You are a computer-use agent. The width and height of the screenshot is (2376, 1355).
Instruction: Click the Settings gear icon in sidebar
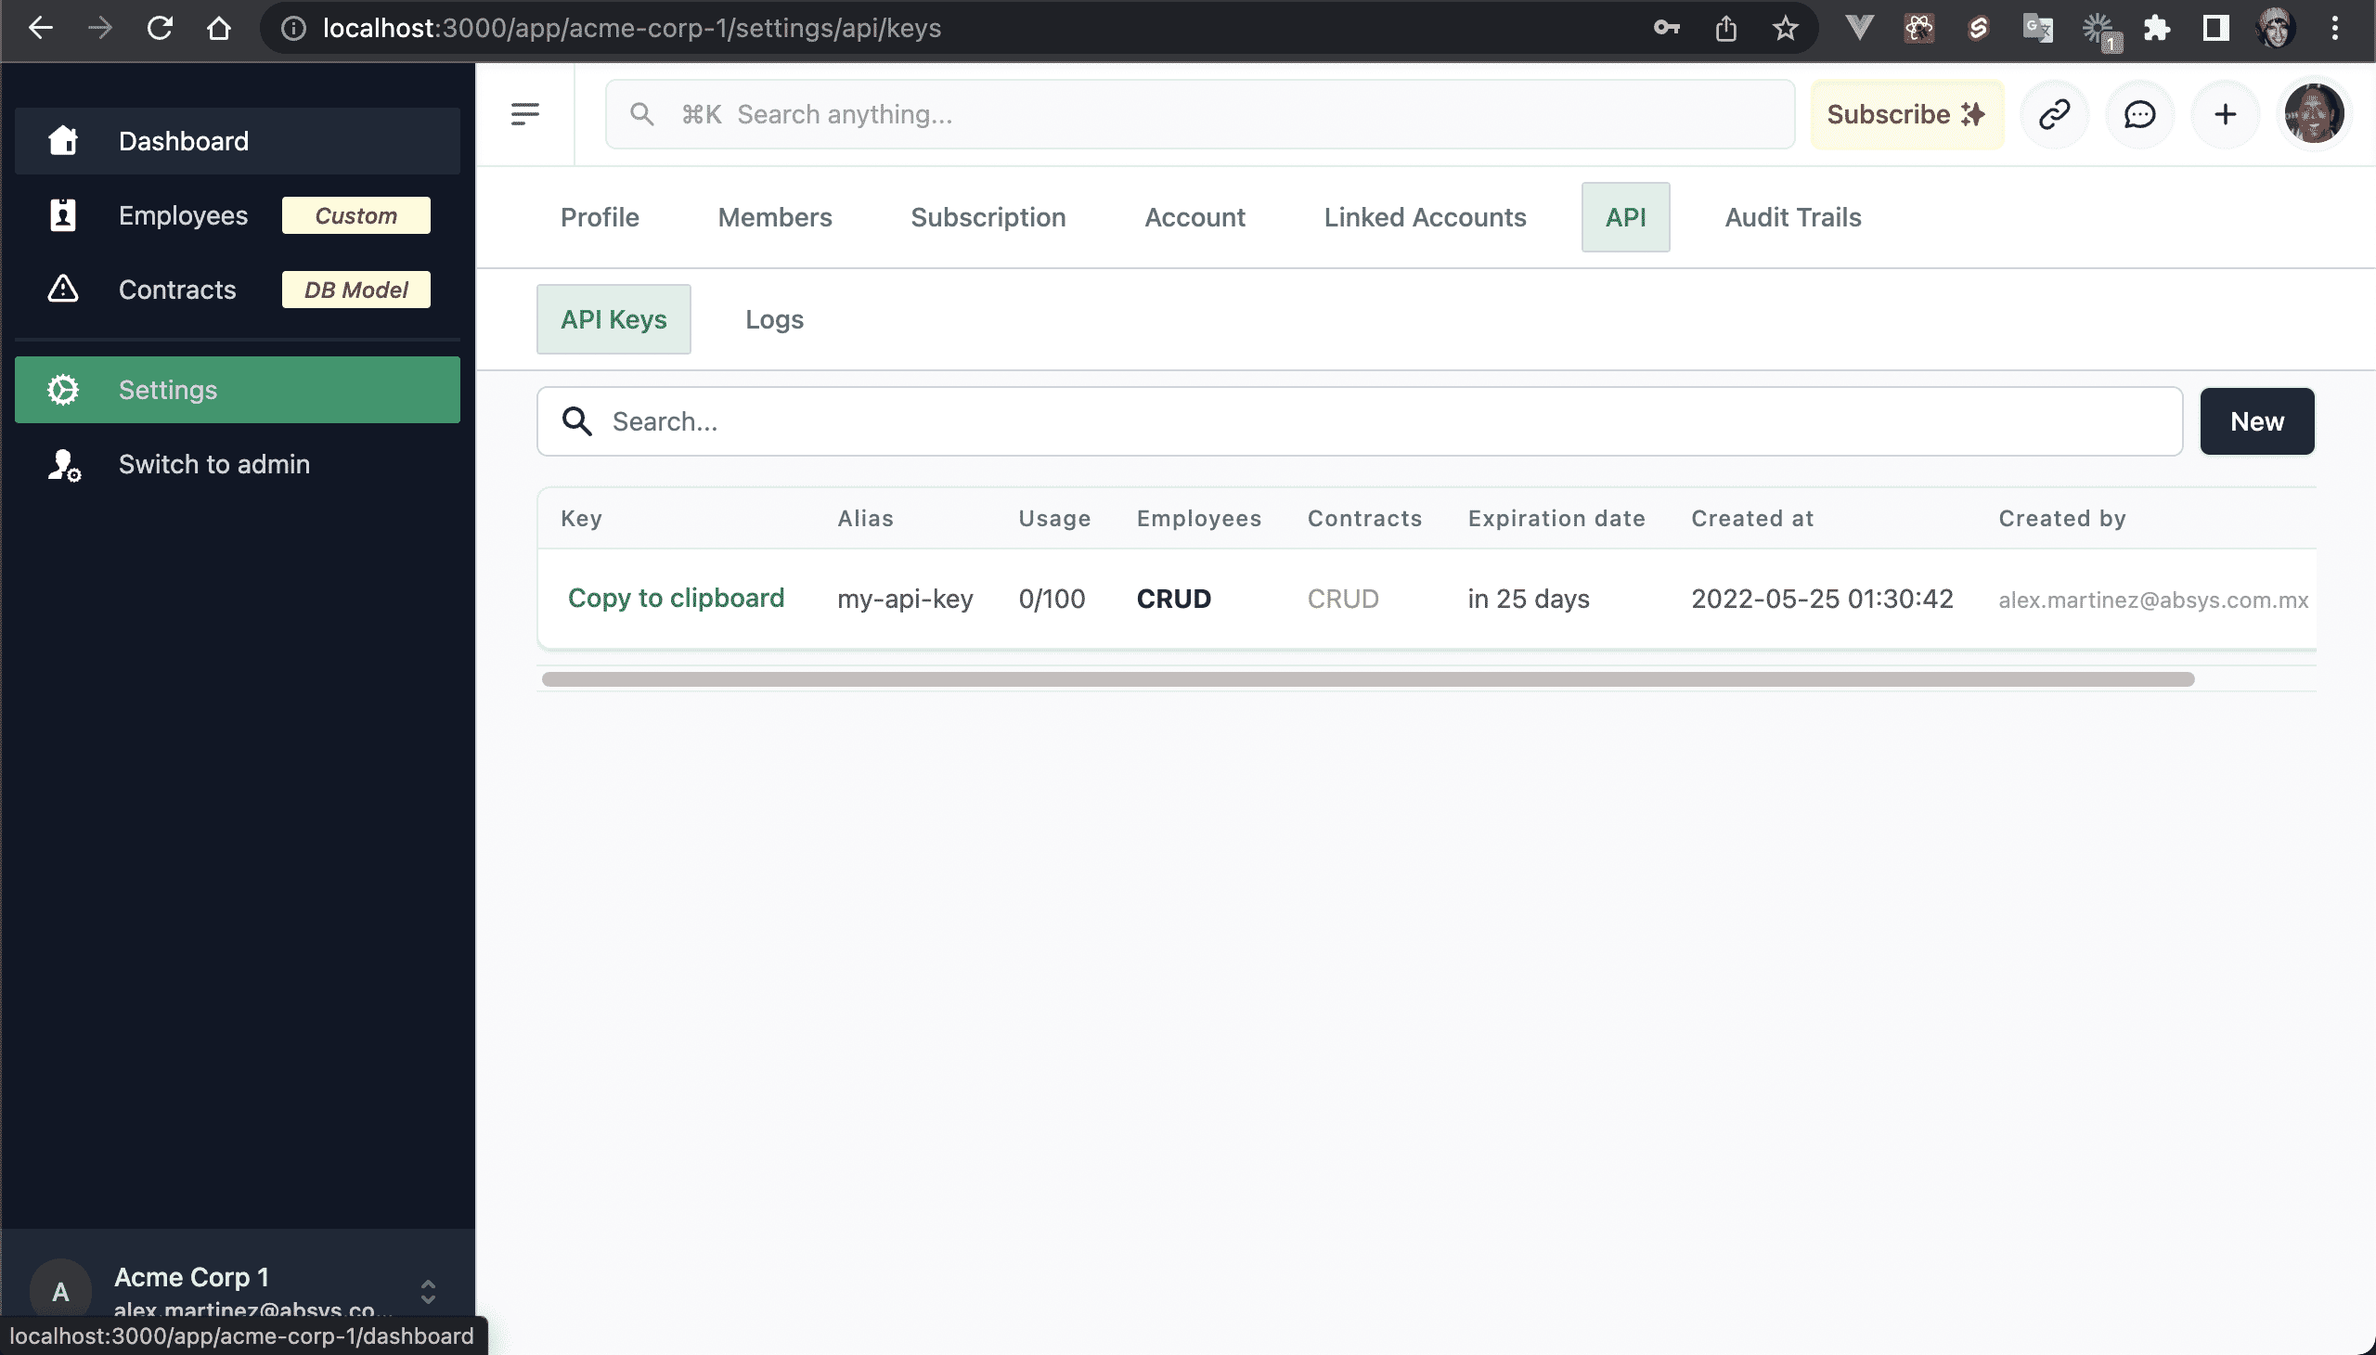click(62, 389)
